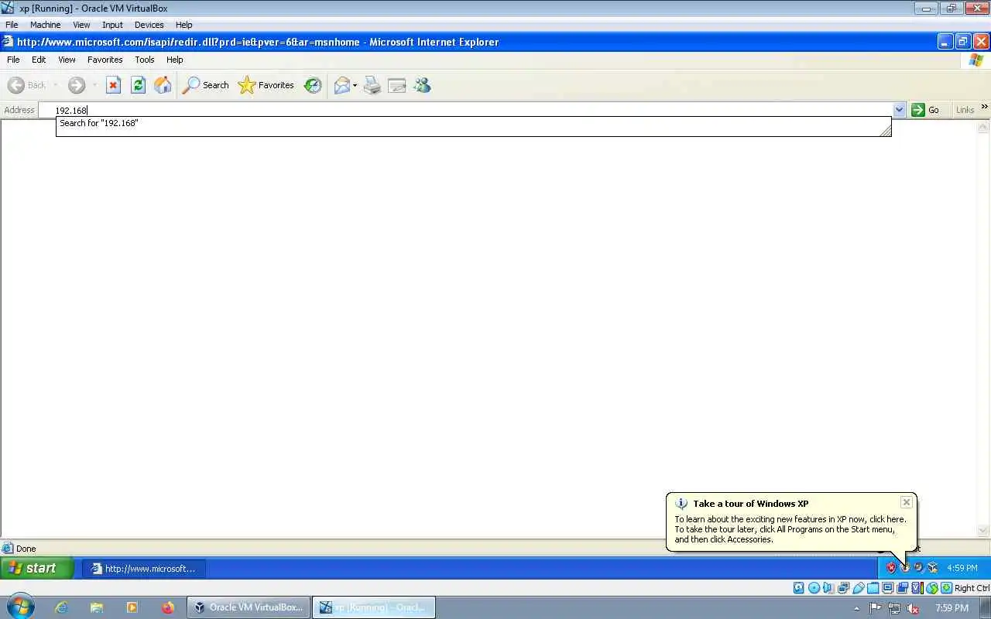
Task: Click the Mail envelope toolbar icon
Action: pos(341,85)
